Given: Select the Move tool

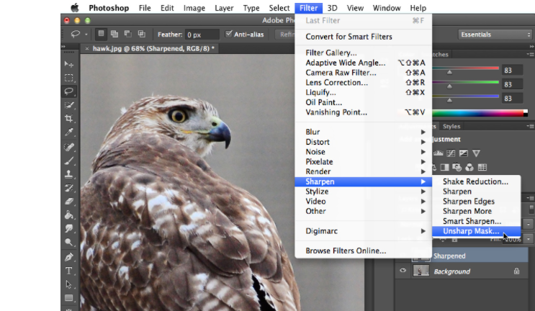Looking at the screenshot, I should point(69,65).
